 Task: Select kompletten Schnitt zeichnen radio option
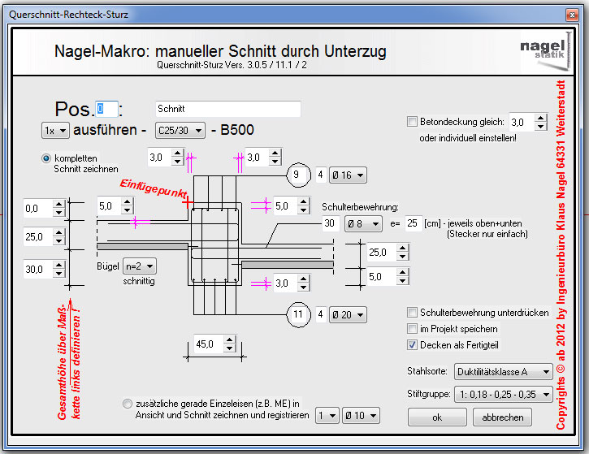[46, 158]
